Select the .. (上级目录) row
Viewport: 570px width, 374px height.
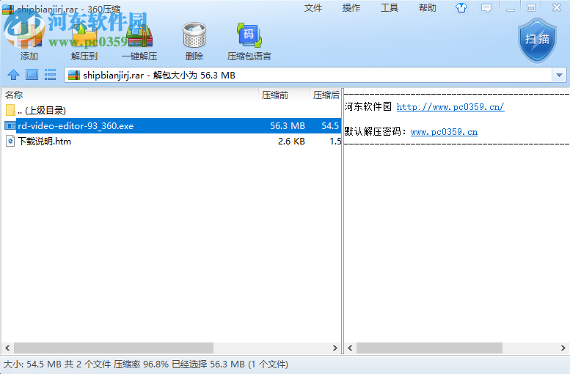172,110
